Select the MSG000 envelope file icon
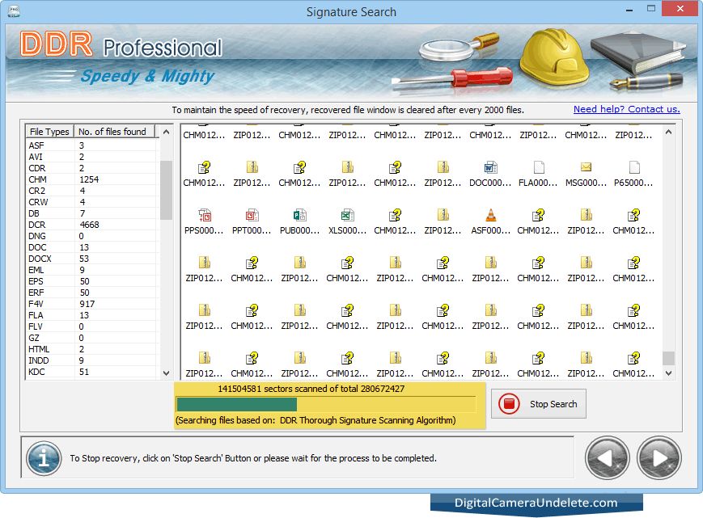Image resolution: width=703 pixels, height=518 pixels. pos(586,168)
